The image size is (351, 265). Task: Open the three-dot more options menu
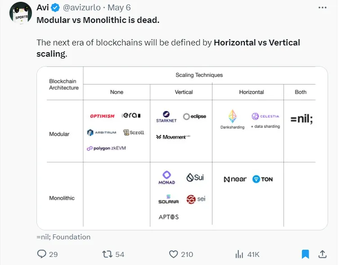tap(322, 8)
